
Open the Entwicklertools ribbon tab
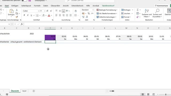coord(77,6)
